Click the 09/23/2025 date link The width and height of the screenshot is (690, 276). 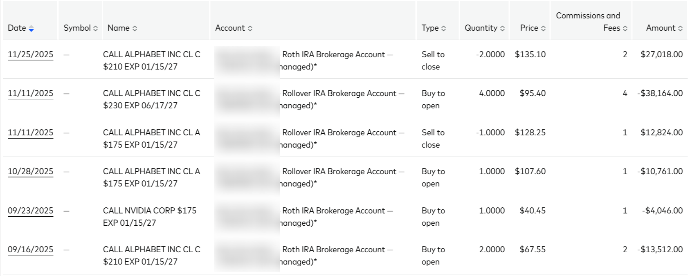(x=30, y=211)
